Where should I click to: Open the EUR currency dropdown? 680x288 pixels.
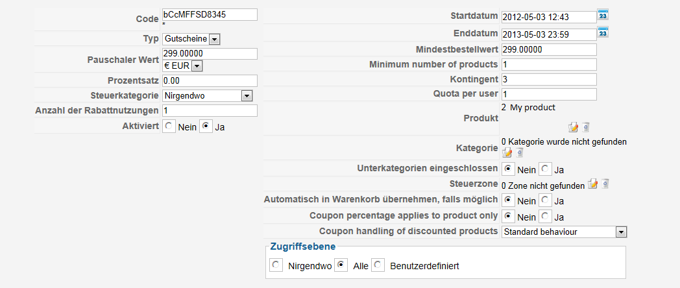click(197, 66)
